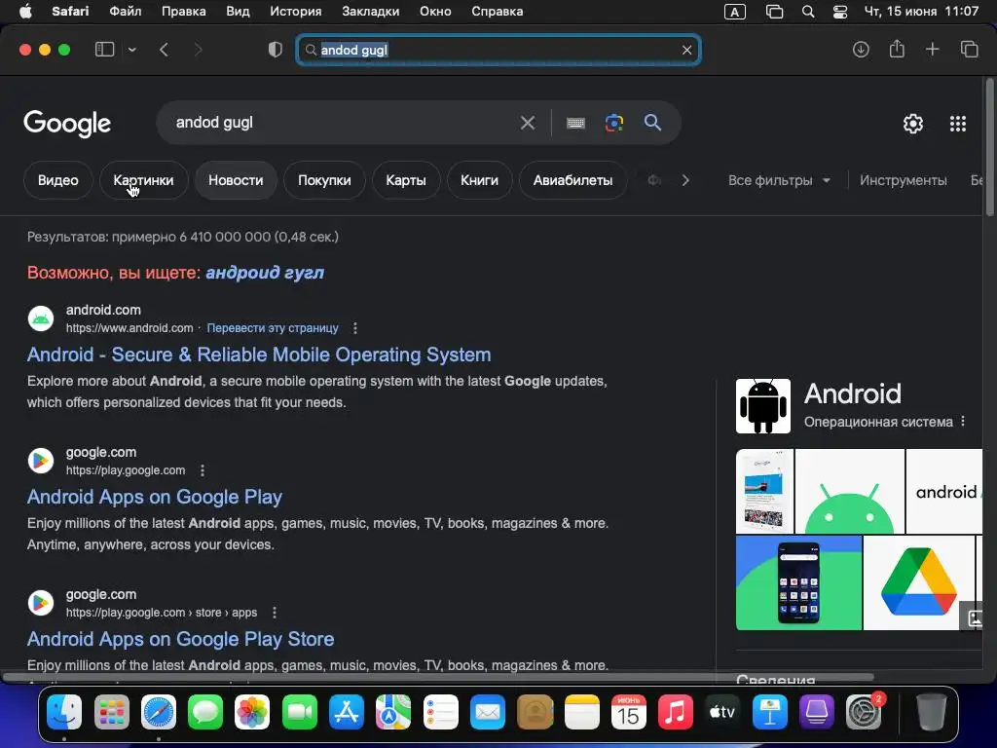
Task: Open the Google apps grid
Action: click(x=958, y=124)
